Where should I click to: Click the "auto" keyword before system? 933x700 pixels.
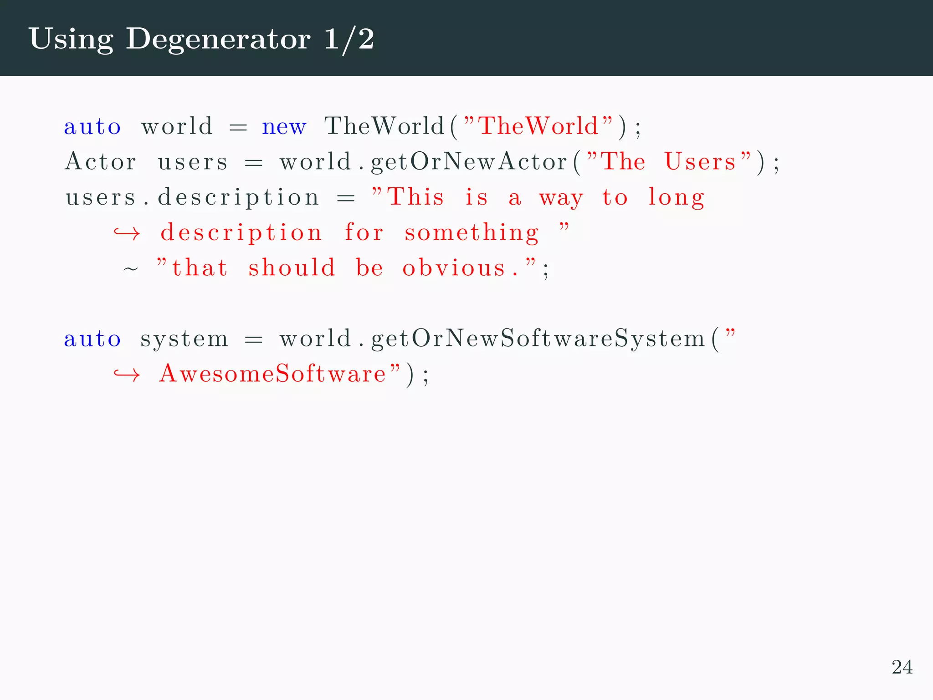[x=92, y=339]
